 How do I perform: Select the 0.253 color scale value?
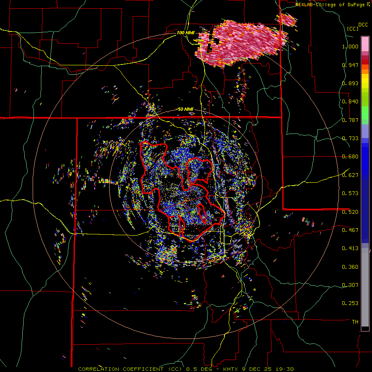point(350,303)
